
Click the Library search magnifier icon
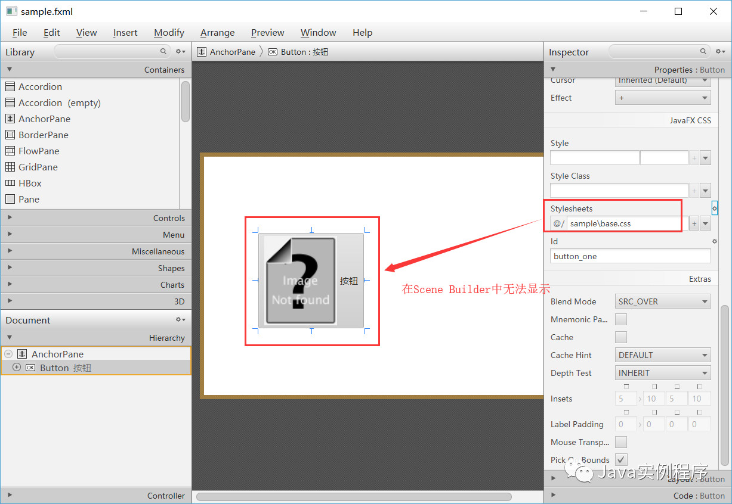tap(163, 52)
